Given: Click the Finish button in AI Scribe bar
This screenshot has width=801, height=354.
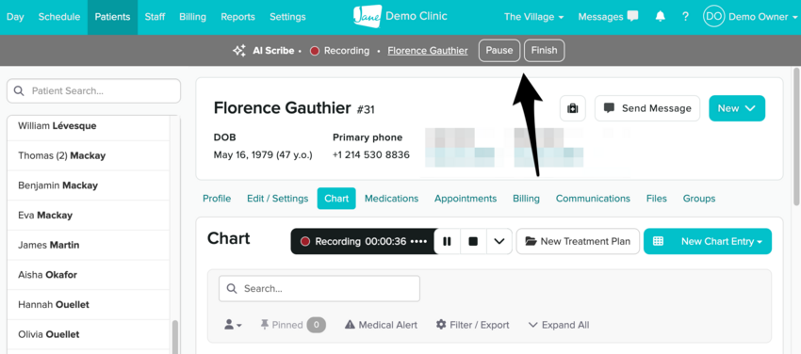Looking at the screenshot, I should click(544, 51).
